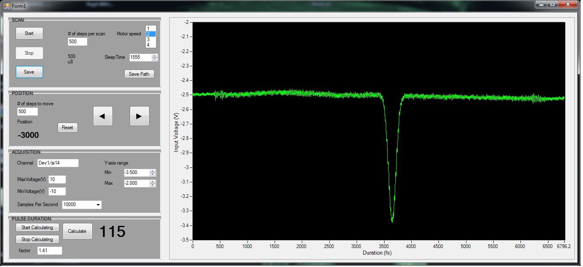Click the Stop Calculating button

pyautogui.click(x=37, y=239)
